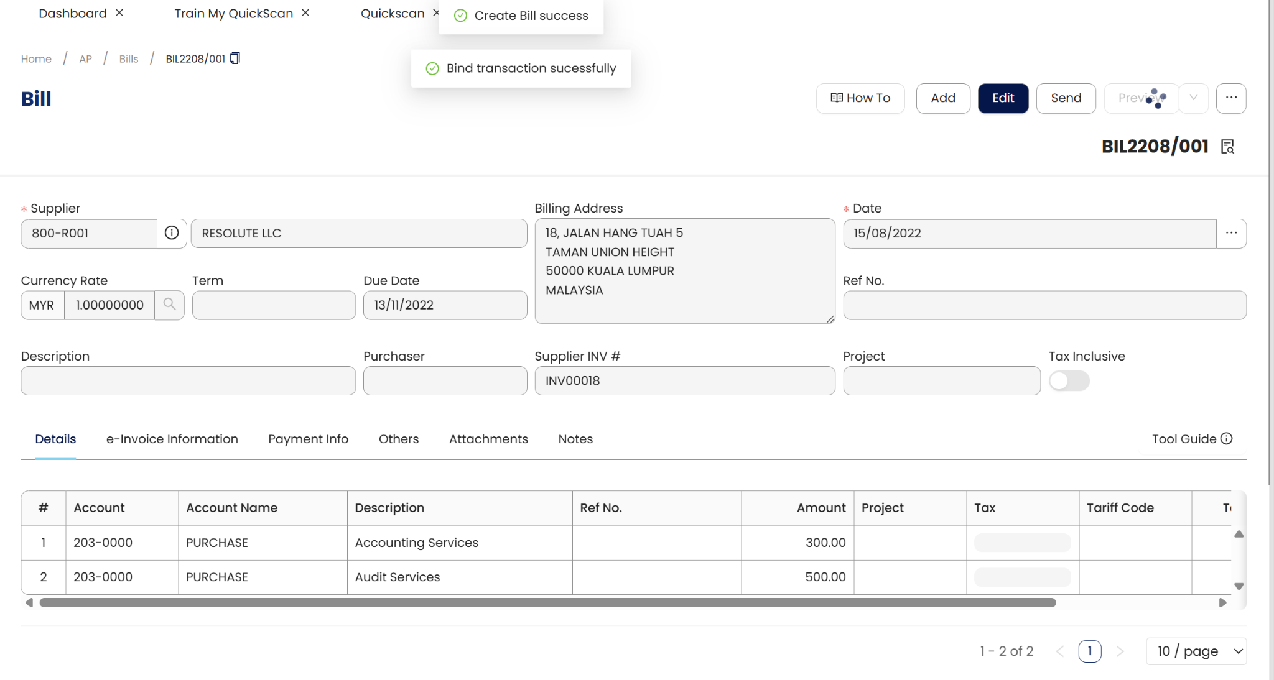Switch to the Payment Info tab
1274x680 pixels.
click(x=308, y=439)
